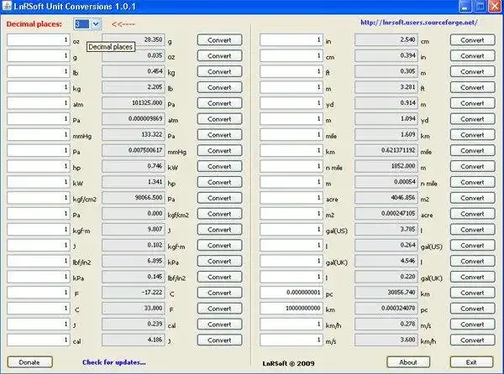Screen dimensions: 504x374
Task: Convert kgf·m to J
Action: click(x=219, y=230)
